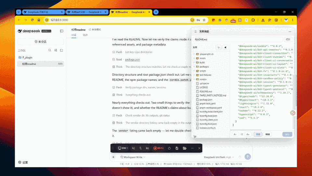The image size is (312, 176).
Task: Select the conversation tab under the readme-check title
Action: [74, 35]
